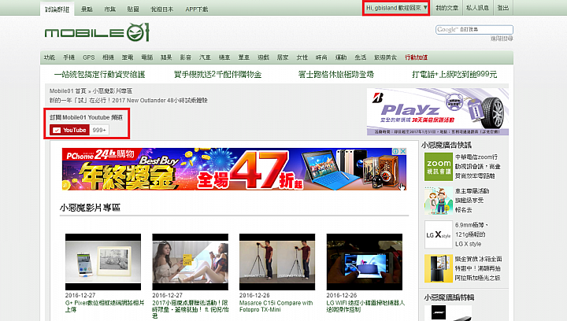
Task: Click the Mobile01 首頁 breadcrumb link
Action: [x=68, y=91]
